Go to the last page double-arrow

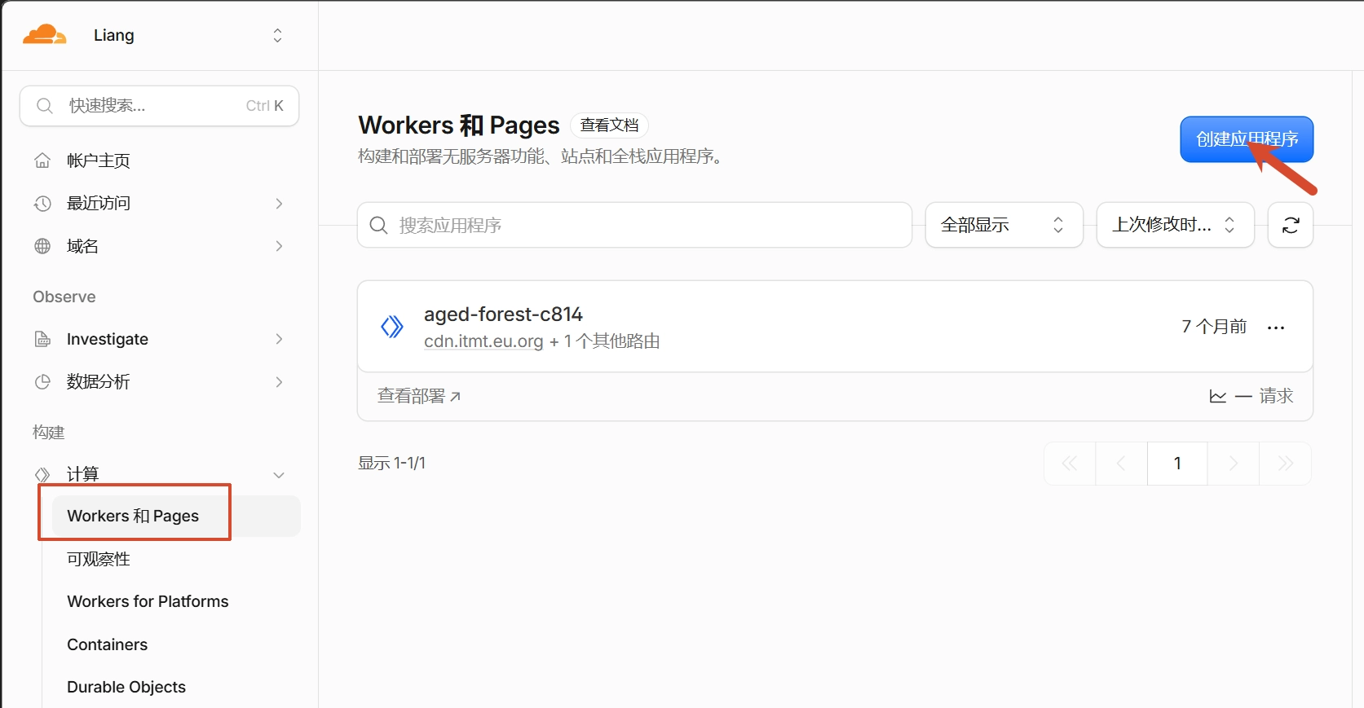tap(1286, 464)
